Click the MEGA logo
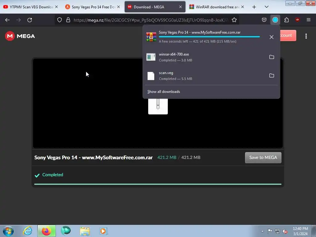The image size is (316, 237). [20, 36]
